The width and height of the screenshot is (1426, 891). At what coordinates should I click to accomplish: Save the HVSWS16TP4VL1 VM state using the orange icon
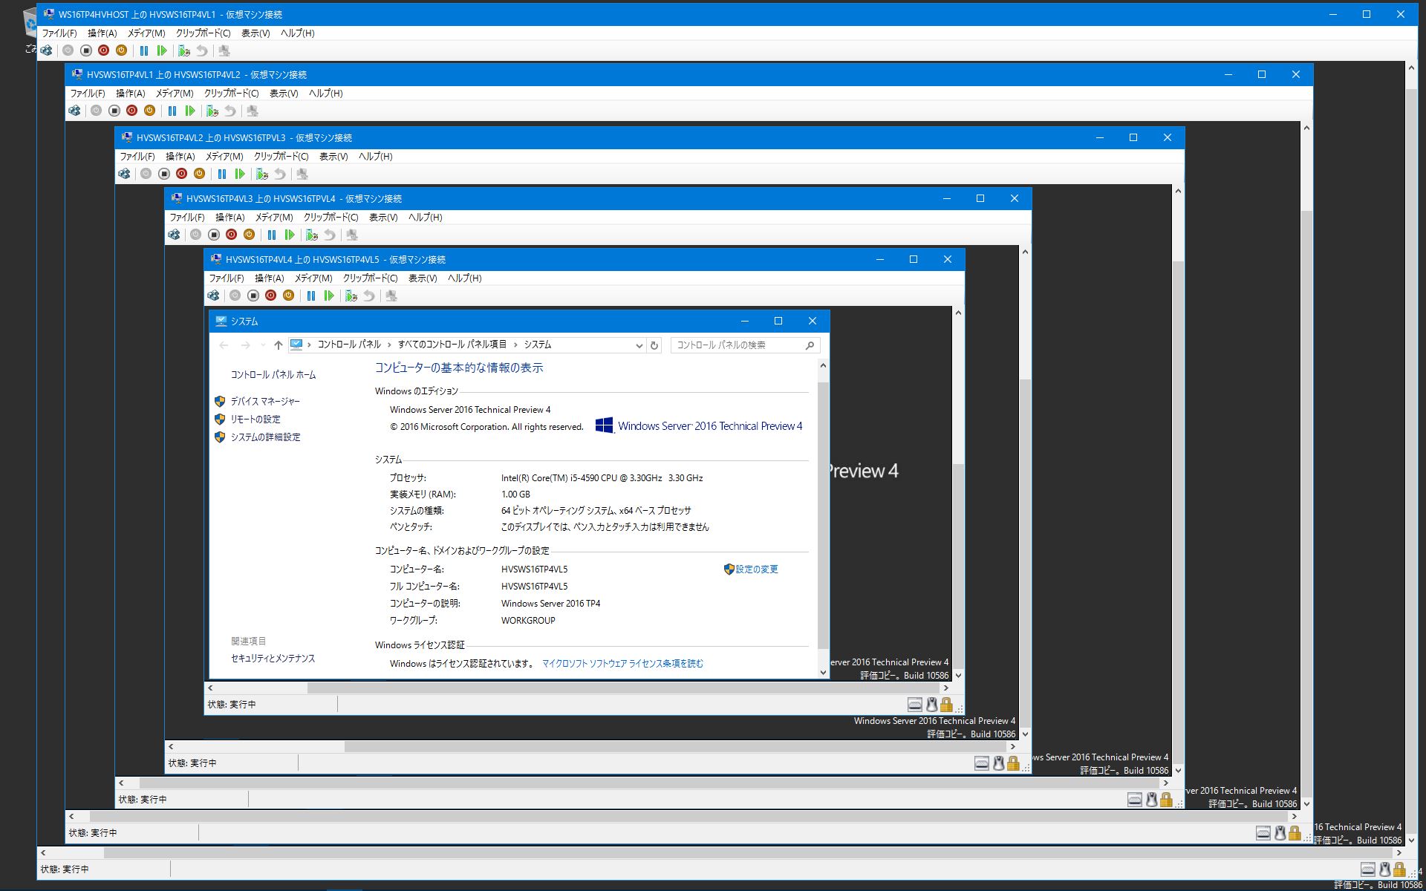click(x=122, y=50)
